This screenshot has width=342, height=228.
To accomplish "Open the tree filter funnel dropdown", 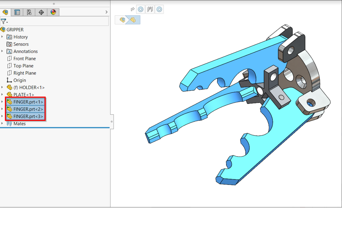I will (4, 21).
